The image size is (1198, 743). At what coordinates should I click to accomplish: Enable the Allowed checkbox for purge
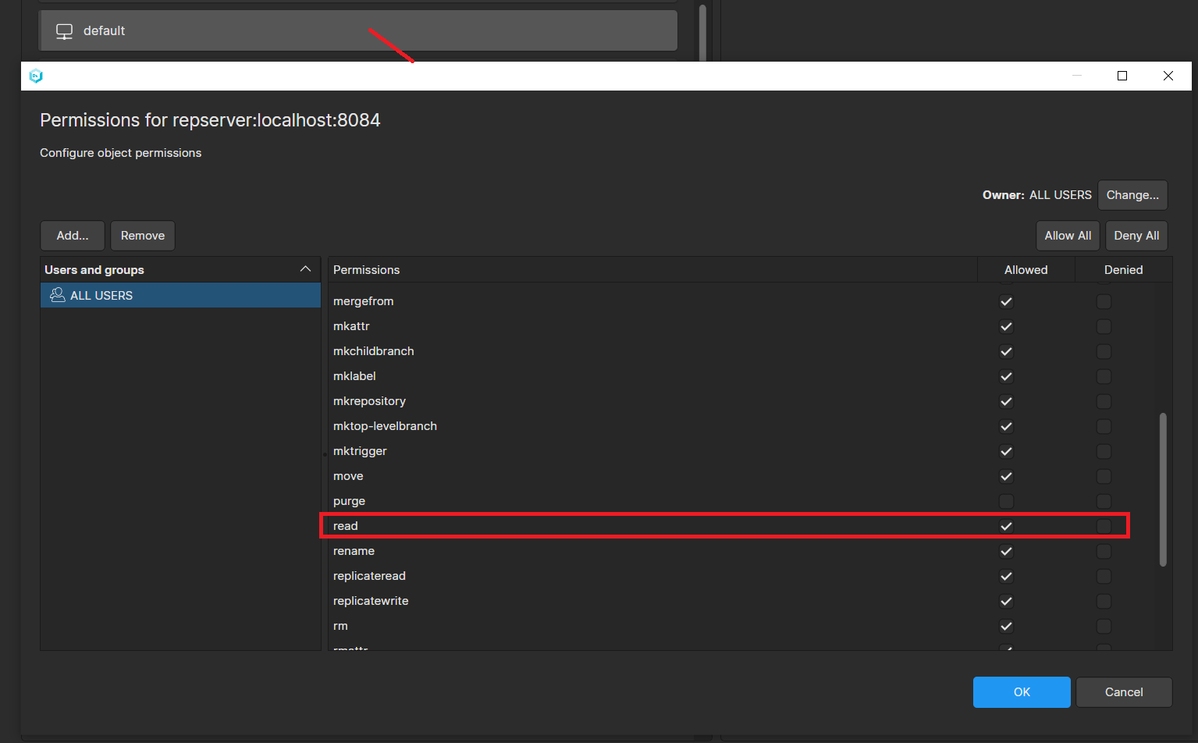click(x=1006, y=501)
